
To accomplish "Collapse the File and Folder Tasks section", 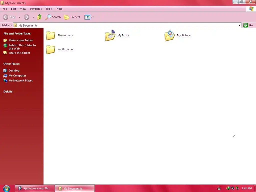I will tap(17, 33).
